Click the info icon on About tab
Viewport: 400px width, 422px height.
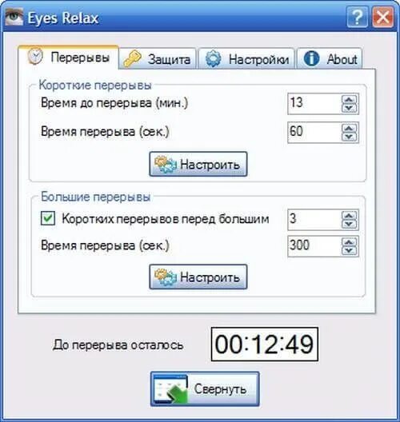pos(311,58)
